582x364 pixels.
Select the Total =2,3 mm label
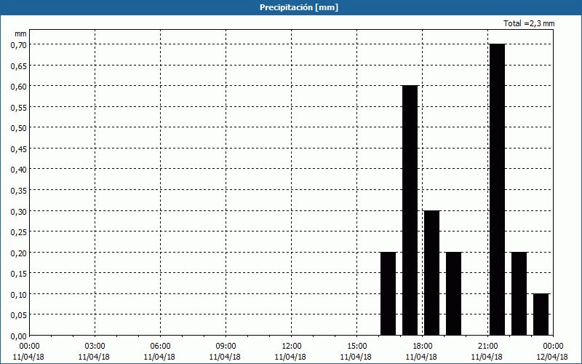coord(529,23)
